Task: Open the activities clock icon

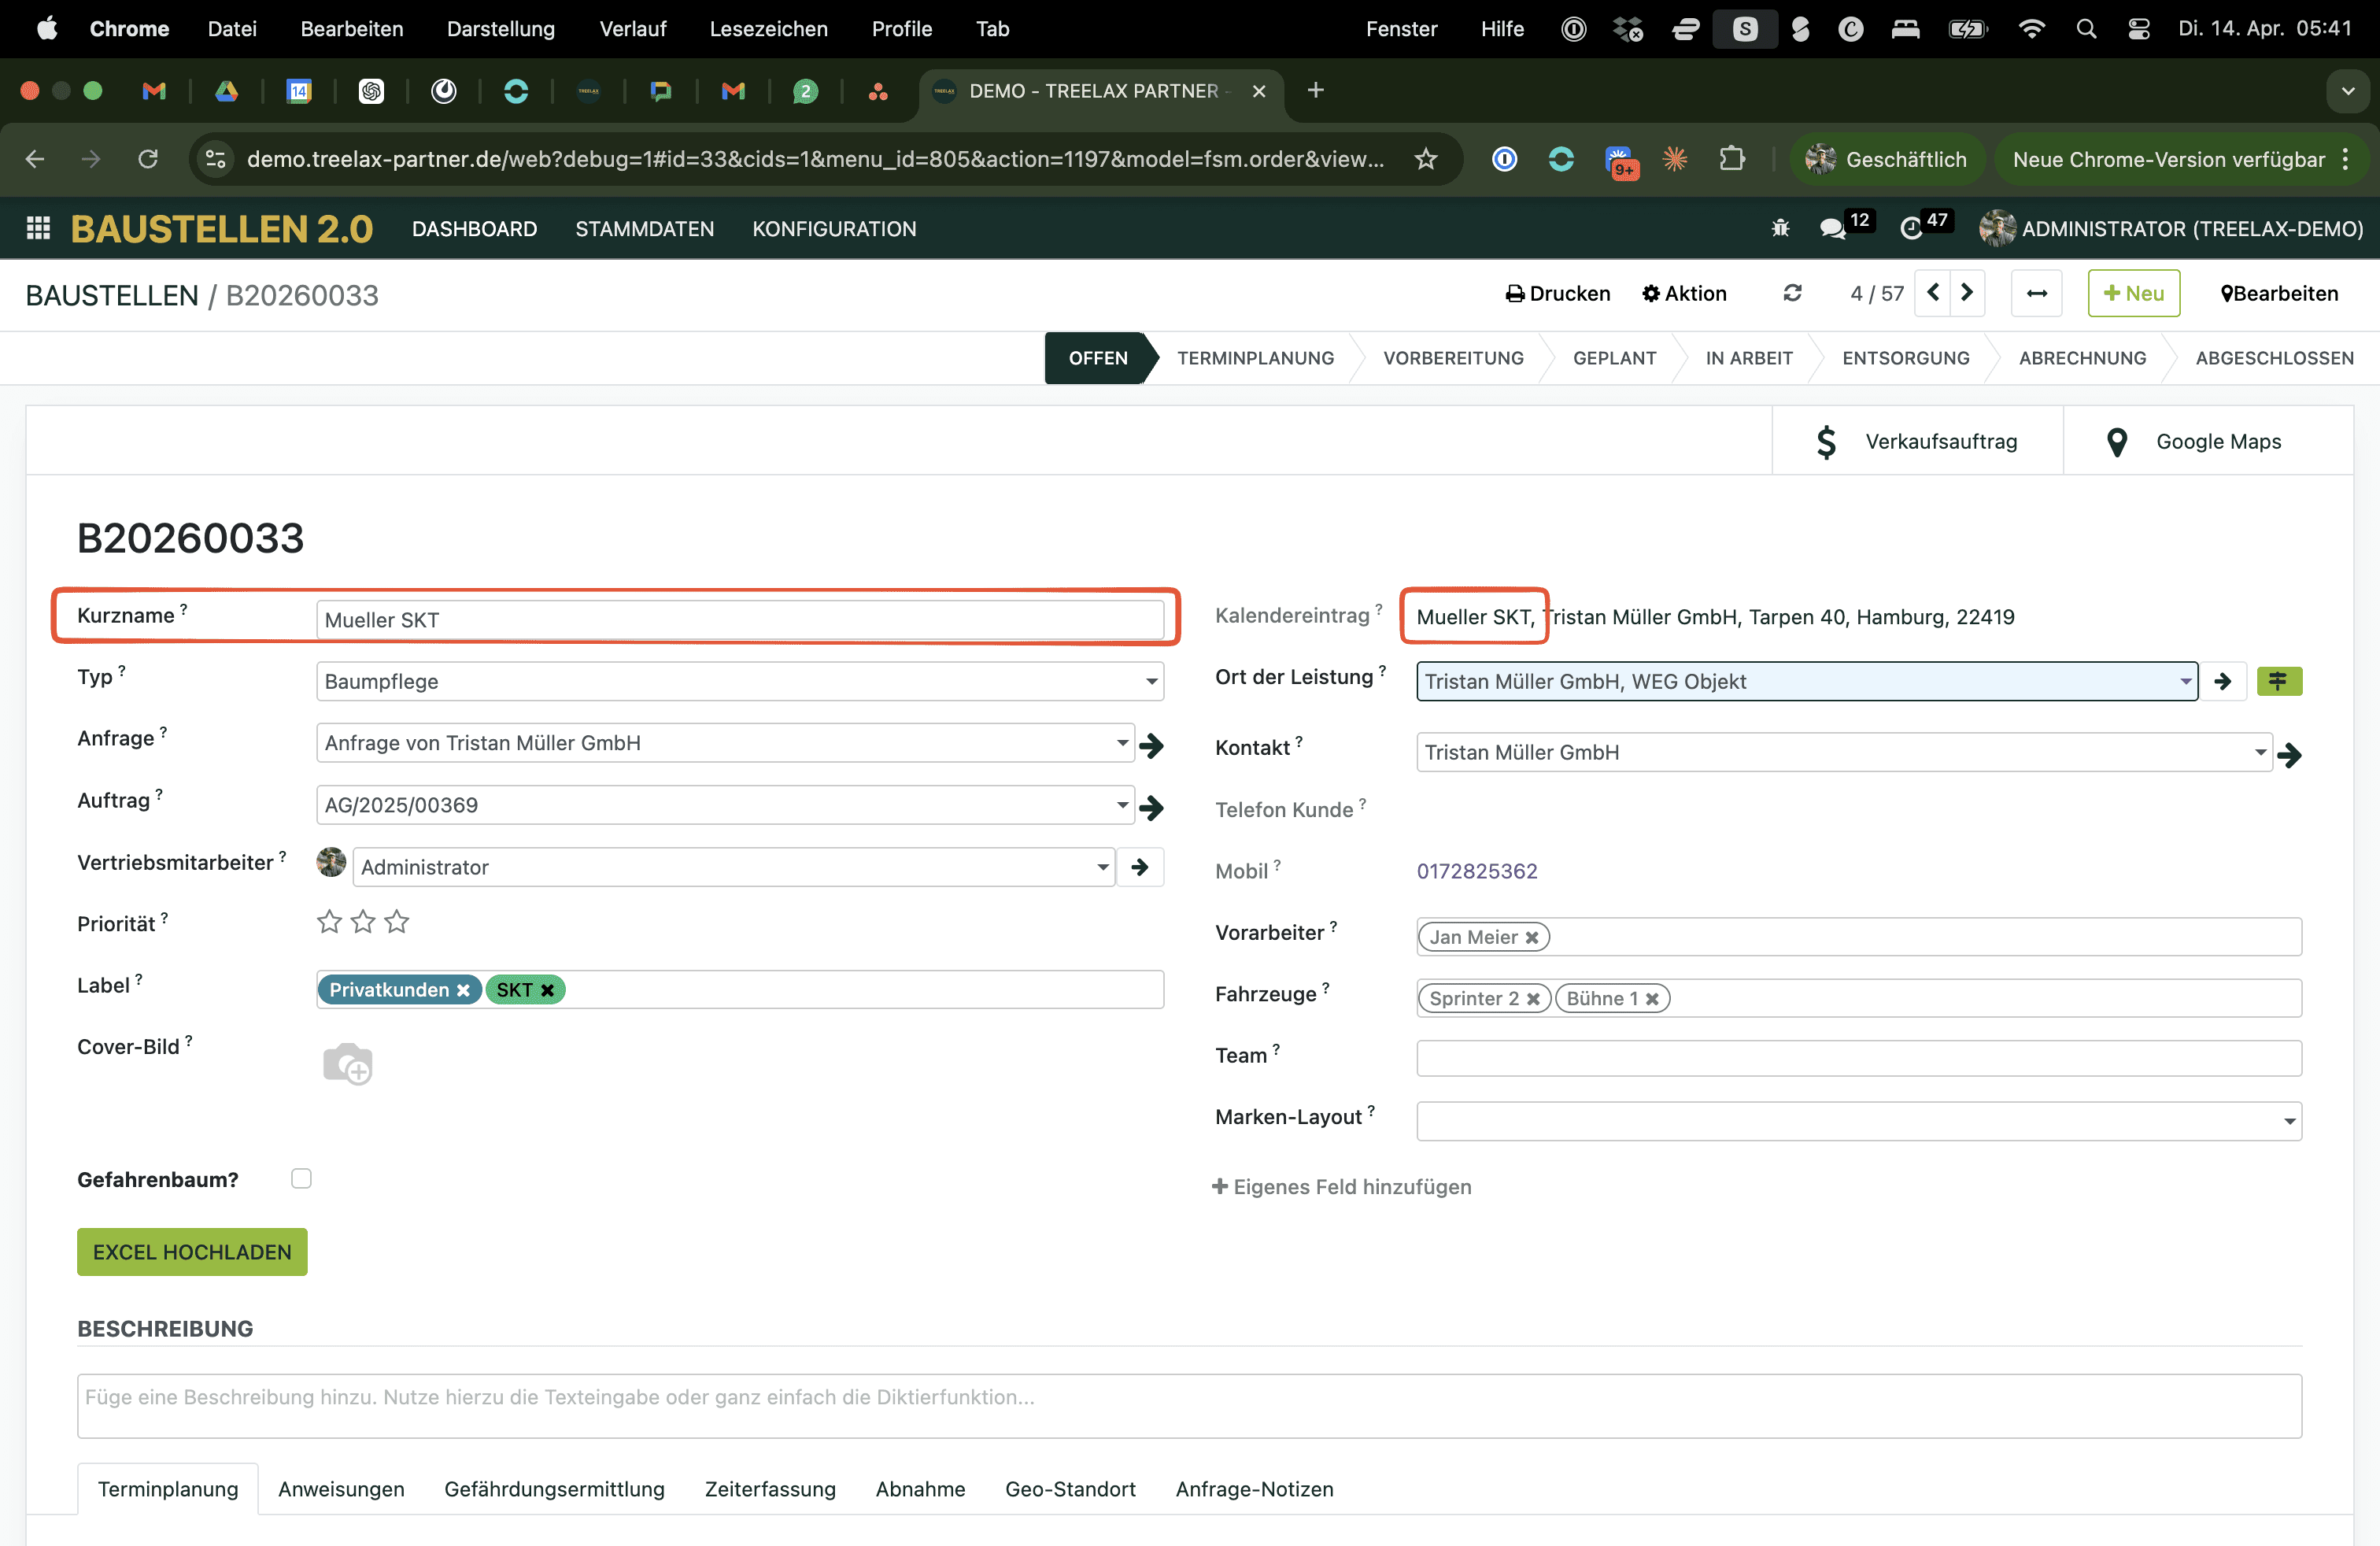Action: 1910,228
